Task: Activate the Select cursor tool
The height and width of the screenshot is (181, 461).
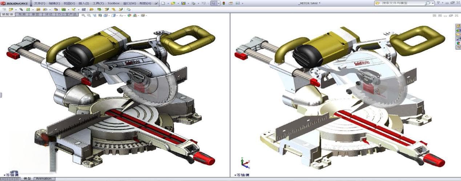Action: point(214,3)
